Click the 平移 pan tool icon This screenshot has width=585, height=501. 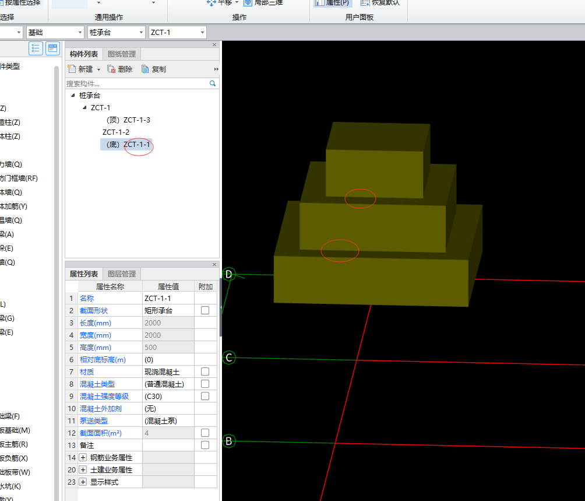coord(211,2)
